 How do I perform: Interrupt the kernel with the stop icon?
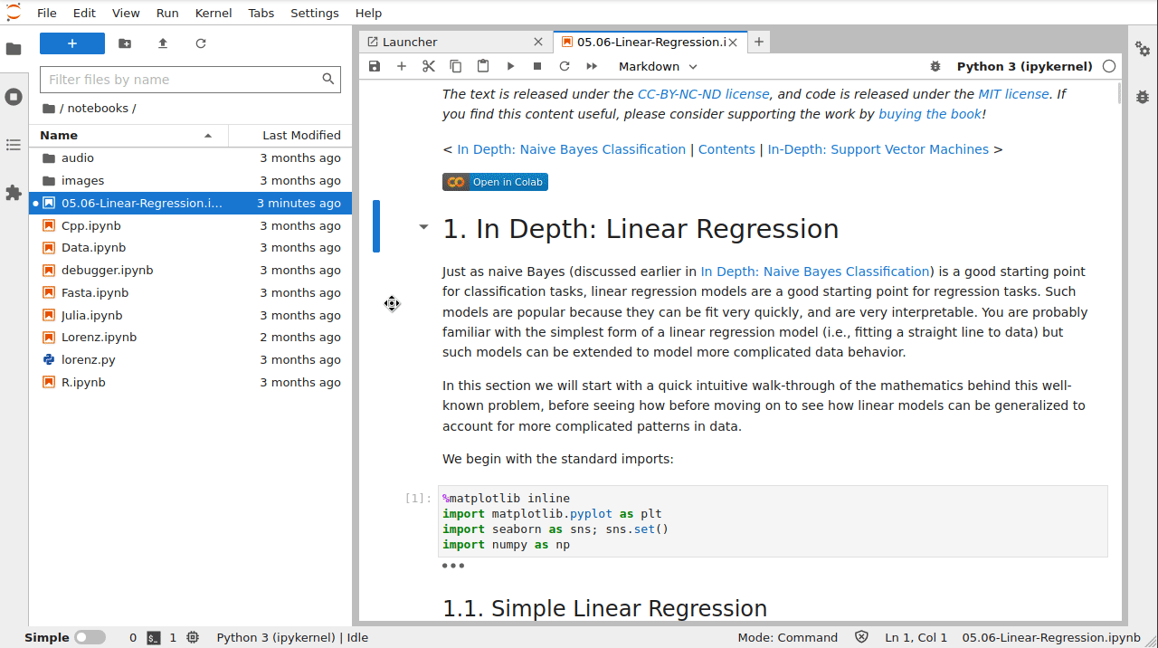(x=537, y=66)
